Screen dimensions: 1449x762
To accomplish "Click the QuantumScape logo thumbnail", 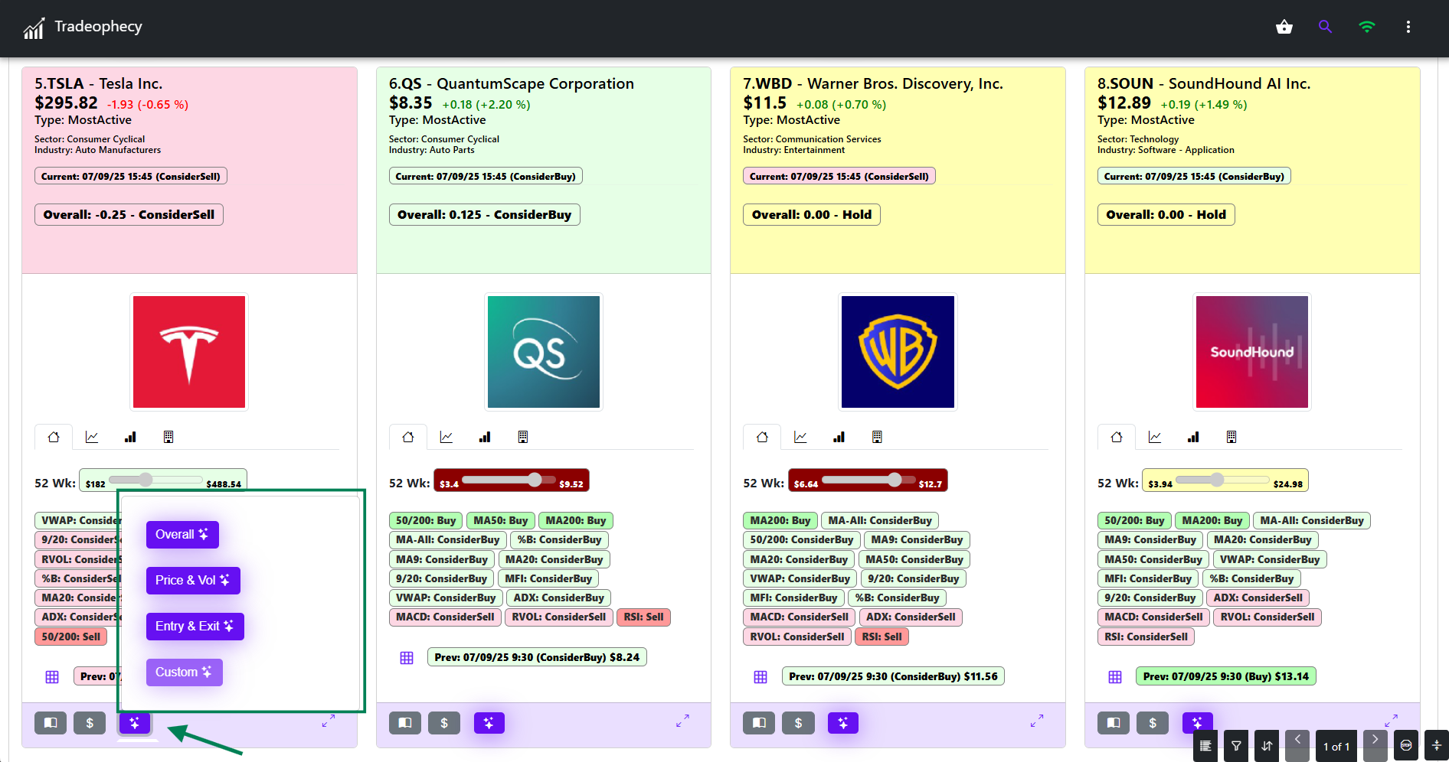I will (x=544, y=352).
